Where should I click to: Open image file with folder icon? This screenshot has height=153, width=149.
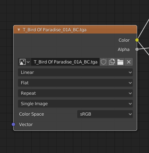pyautogui.click(x=120, y=62)
